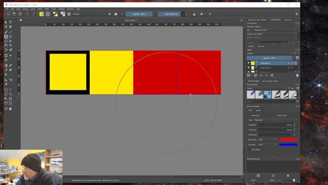
Task: Switch to Brush Preset History tab
Action: tap(271, 81)
